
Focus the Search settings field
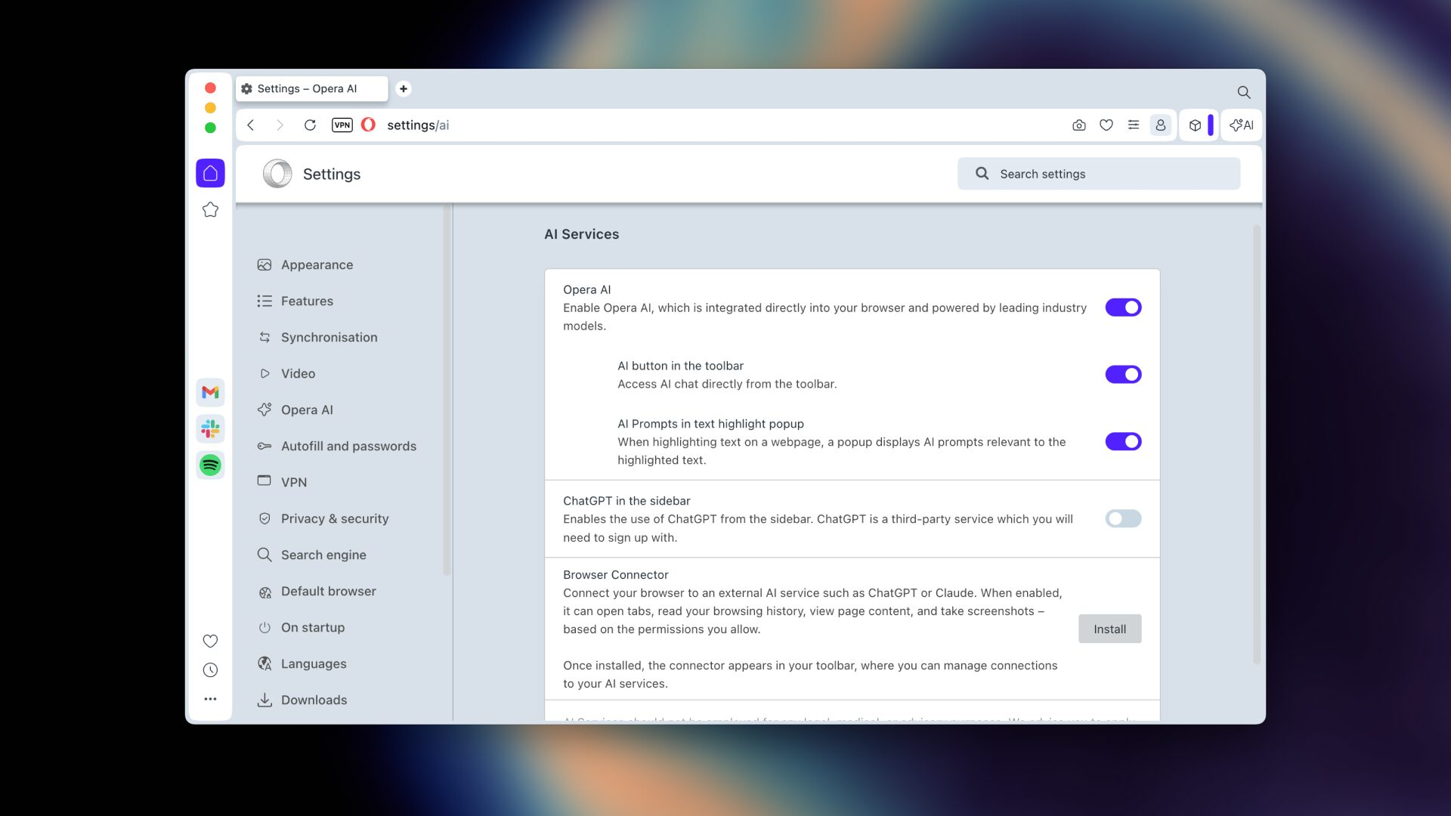pos(1099,174)
